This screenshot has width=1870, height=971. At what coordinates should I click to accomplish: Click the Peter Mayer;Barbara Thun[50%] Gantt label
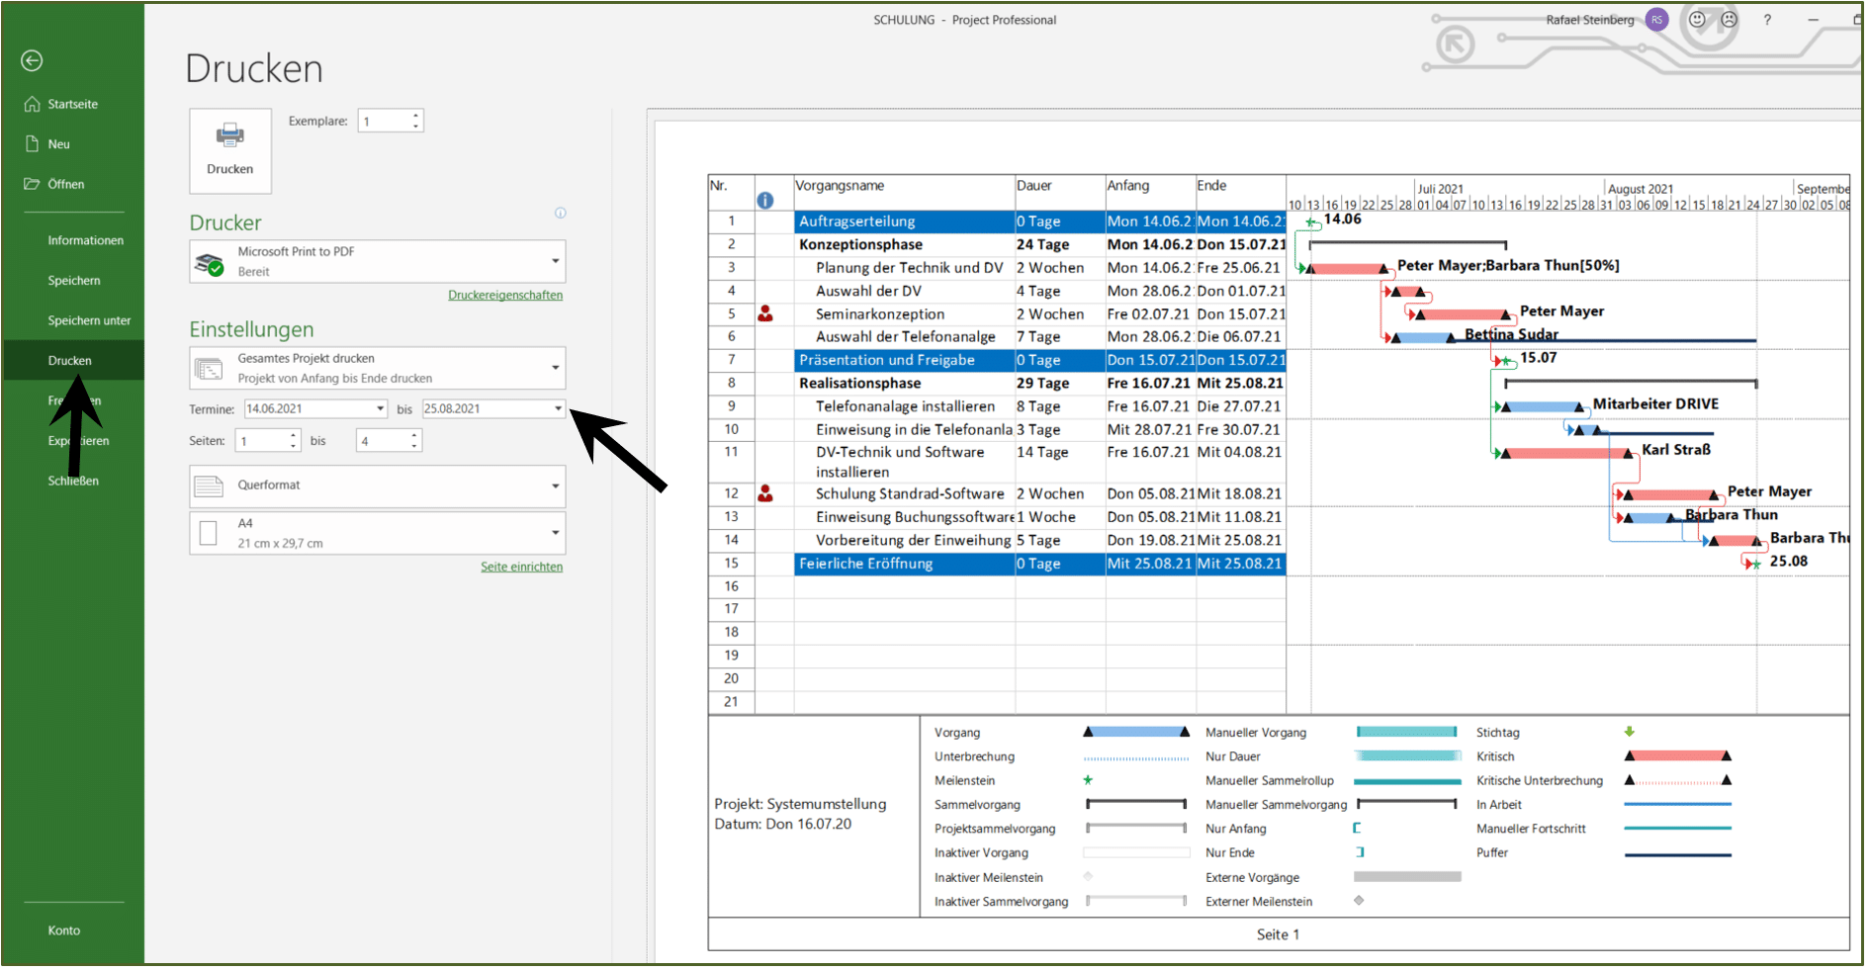click(x=1508, y=266)
